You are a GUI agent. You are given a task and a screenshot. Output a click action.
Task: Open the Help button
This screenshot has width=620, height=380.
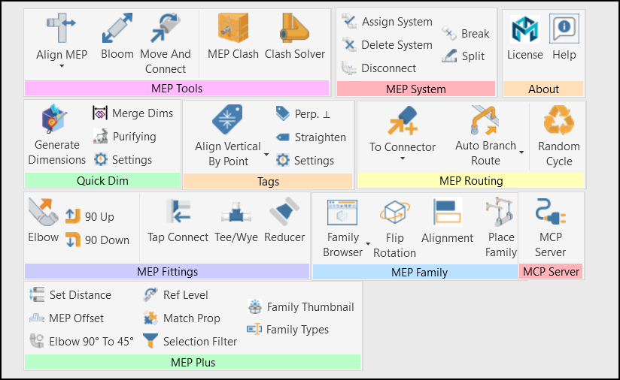pos(564,38)
